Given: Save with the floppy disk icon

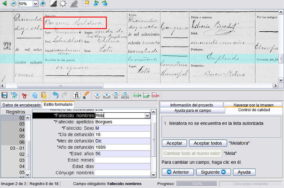Looking at the screenshot, I should (5, 95).
